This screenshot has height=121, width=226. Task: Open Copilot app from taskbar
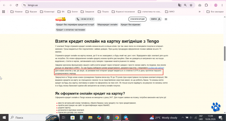99,117
